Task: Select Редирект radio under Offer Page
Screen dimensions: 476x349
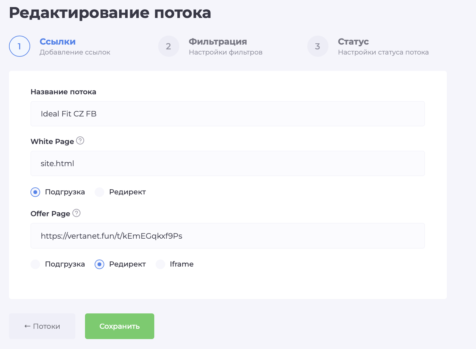Action: pyautogui.click(x=99, y=264)
